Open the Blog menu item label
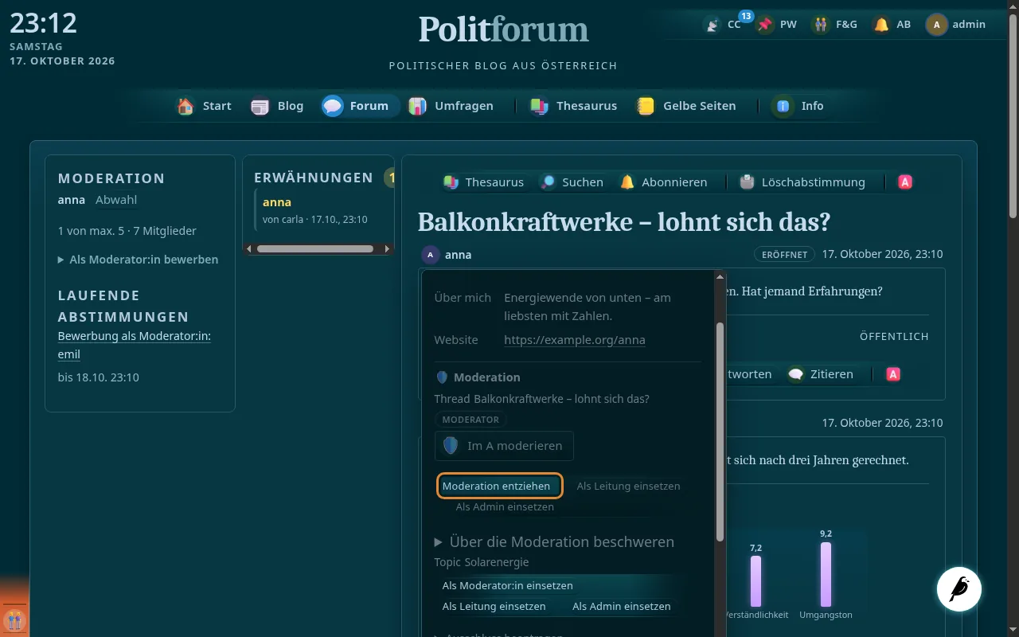The height and width of the screenshot is (637, 1019). point(291,106)
